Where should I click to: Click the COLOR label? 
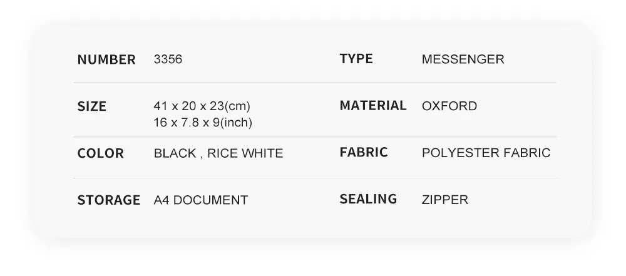tap(100, 153)
